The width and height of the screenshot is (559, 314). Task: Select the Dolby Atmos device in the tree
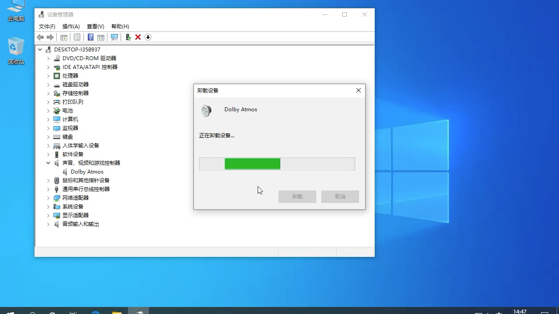pos(87,172)
